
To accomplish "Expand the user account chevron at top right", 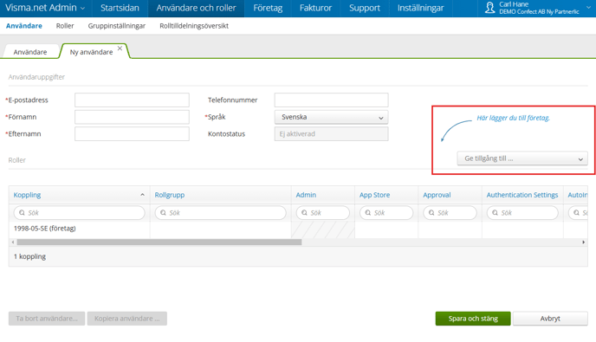I will (588, 8).
